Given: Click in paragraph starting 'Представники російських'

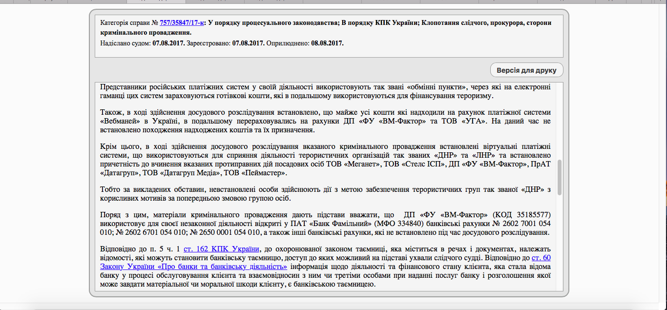Looking at the screenshot, I should [293, 92].
